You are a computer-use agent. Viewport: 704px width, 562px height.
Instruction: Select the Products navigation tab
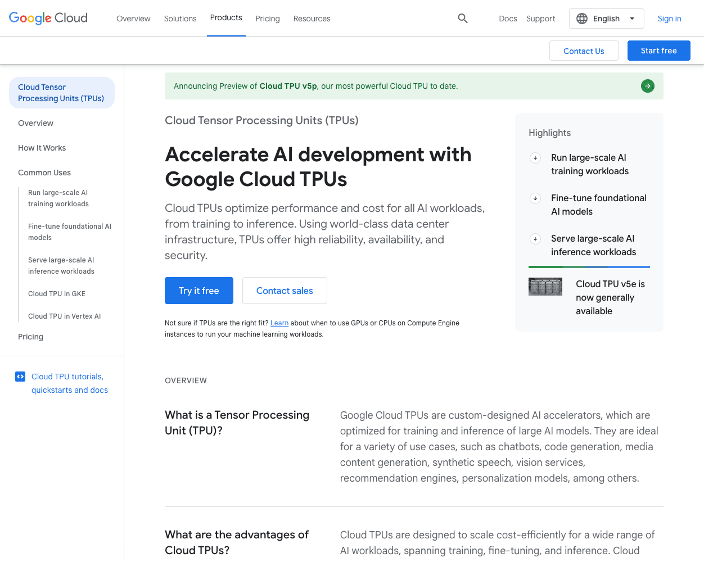[226, 18]
